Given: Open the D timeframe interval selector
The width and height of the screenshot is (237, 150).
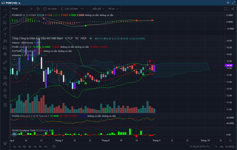Looking at the screenshot, I should pyautogui.click(x=31, y=9).
